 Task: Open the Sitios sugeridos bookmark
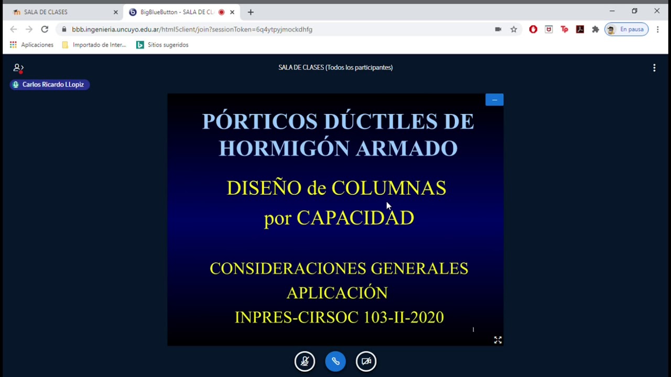pos(163,45)
